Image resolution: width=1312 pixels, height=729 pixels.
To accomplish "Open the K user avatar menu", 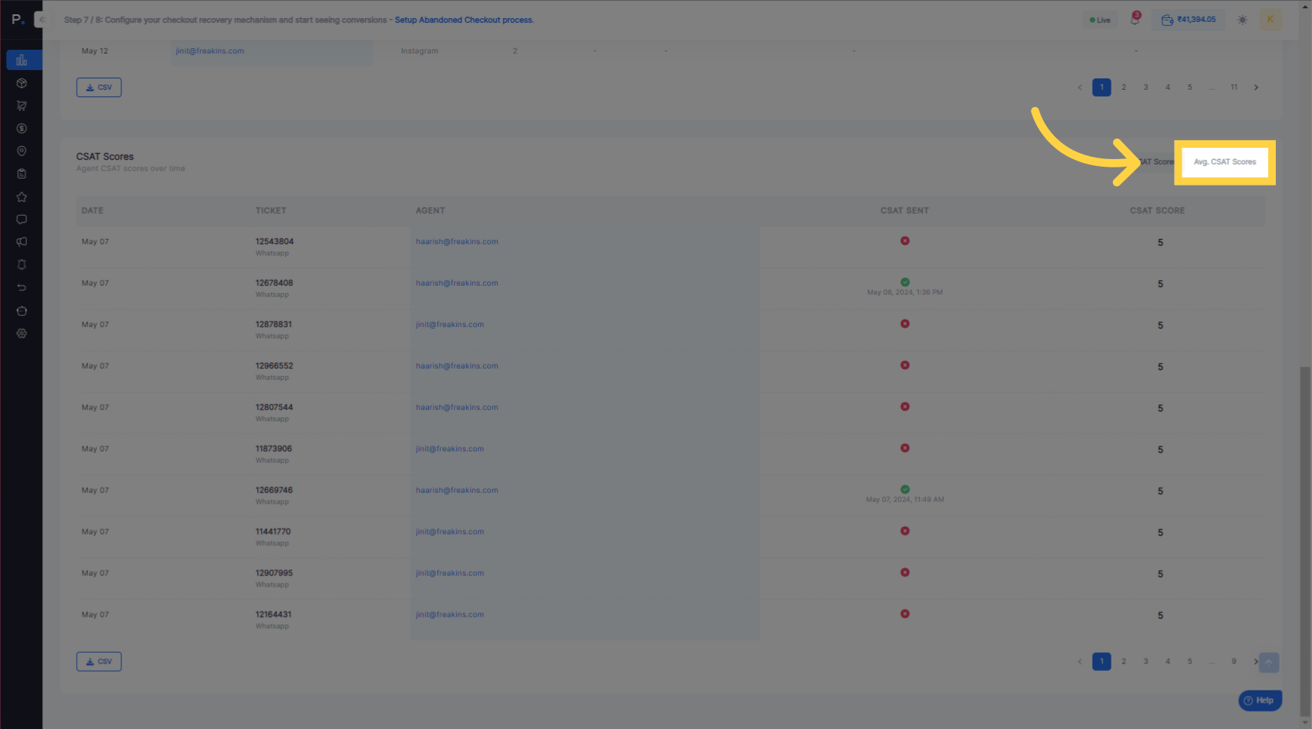I will (x=1271, y=20).
